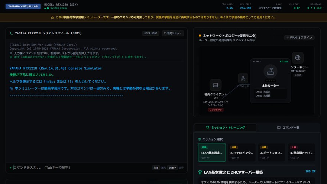
Task: Click the orange status dot beside ネットワークトポロジー
Action: pyautogui.click(x=200, y=36)
